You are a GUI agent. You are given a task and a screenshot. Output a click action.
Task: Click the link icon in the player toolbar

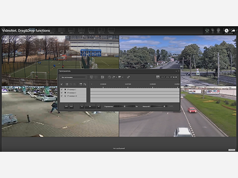click(x=128, y=77)
